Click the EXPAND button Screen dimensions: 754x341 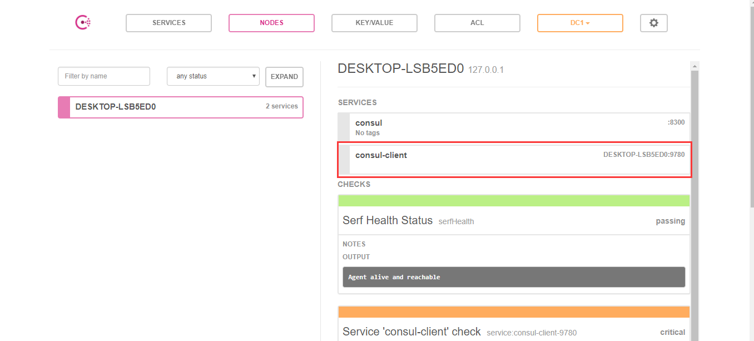285,77
